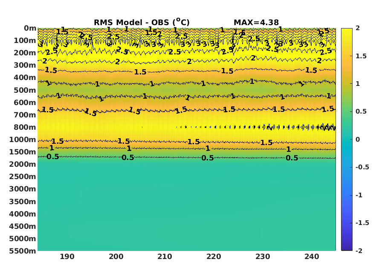This screenshot has width=373, height=279.
Task: Click the 230 x-axis tick label
Action: pos(263,257)
